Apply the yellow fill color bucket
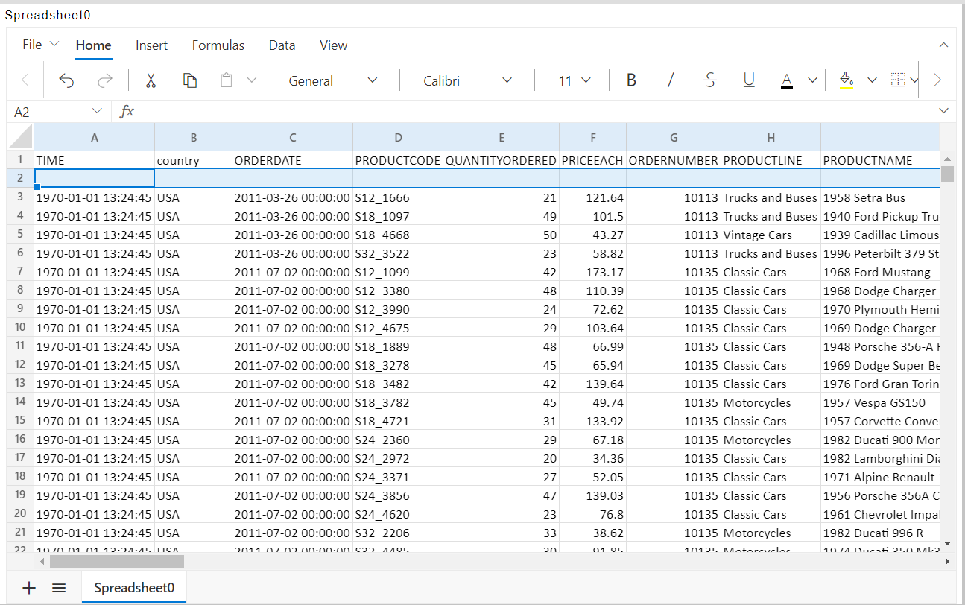 tap(846, 80)
